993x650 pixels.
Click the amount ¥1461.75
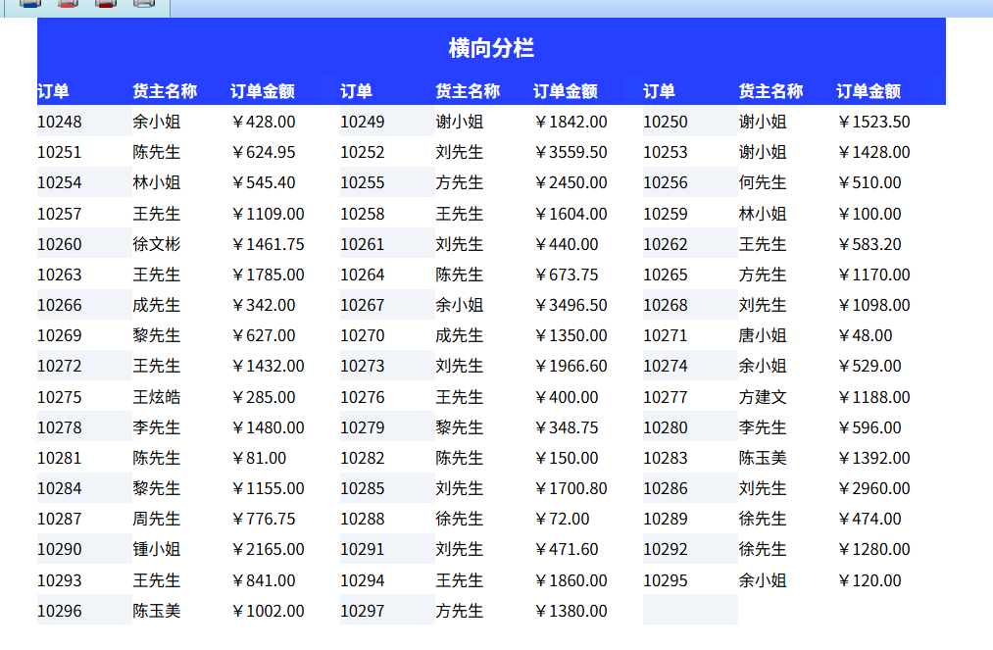268,244
